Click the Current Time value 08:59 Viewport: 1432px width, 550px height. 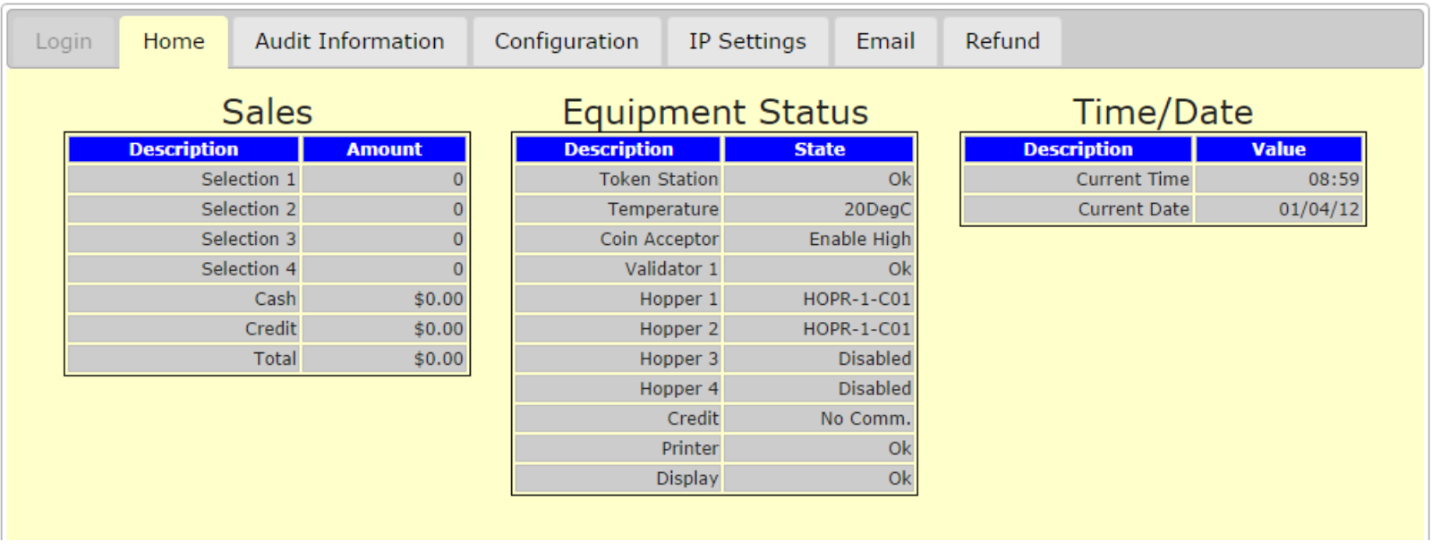tap(1278, 180)
